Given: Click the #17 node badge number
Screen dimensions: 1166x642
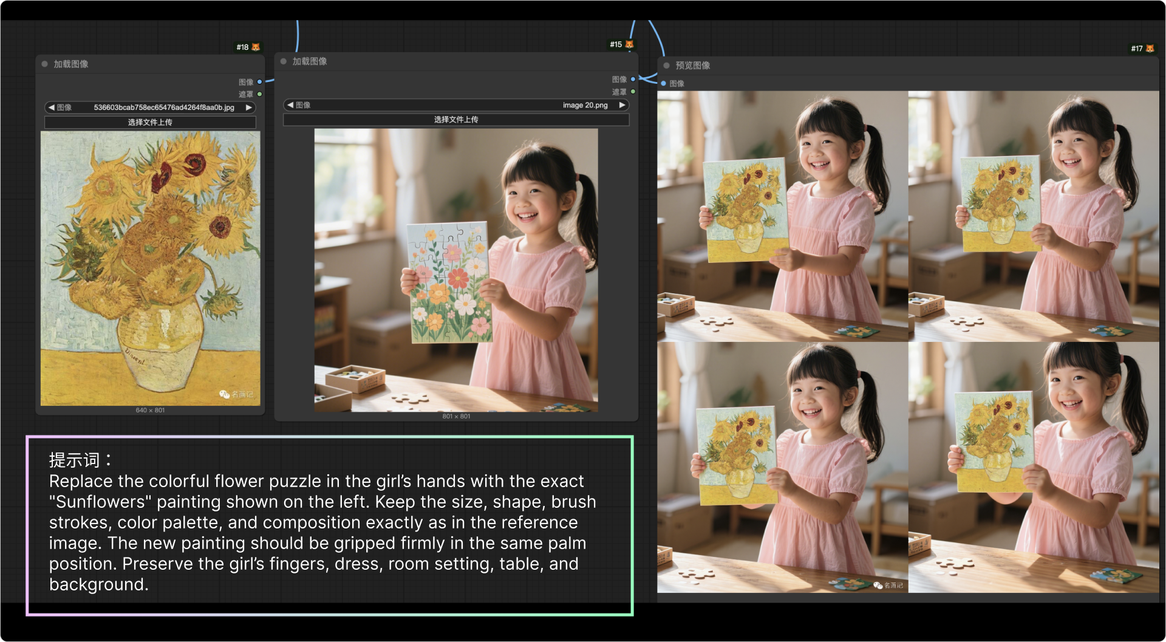Looking at the screenshot, I should tap(1137, 48).
